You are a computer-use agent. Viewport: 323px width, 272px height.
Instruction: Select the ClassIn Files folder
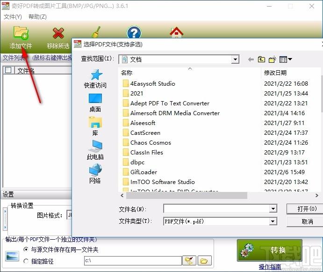(x=143, y=153)
